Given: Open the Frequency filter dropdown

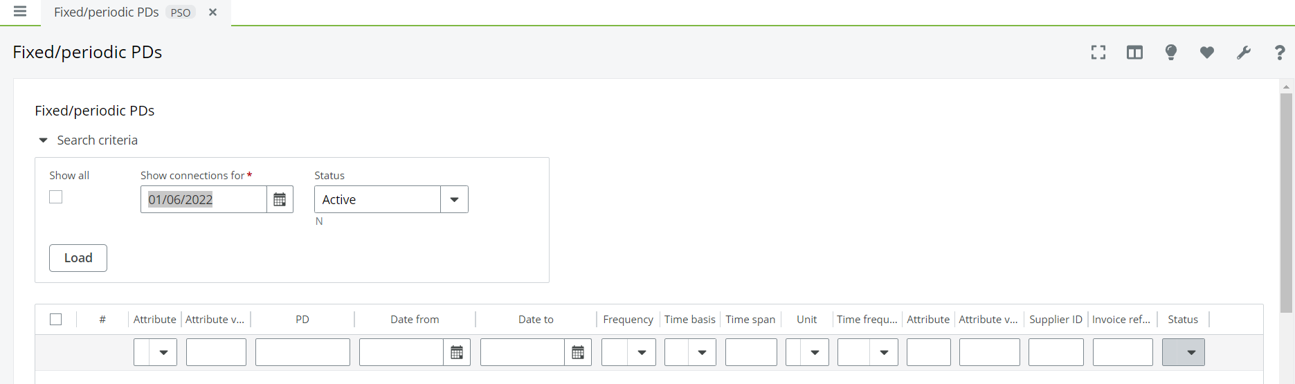Looking at the screenshot, I should [642, 353].
